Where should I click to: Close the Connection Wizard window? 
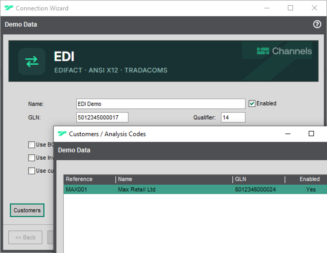pos(314,8)
